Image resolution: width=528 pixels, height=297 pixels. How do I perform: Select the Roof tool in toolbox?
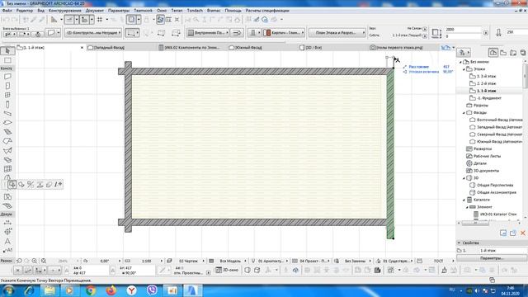click(x=7, y=141)
